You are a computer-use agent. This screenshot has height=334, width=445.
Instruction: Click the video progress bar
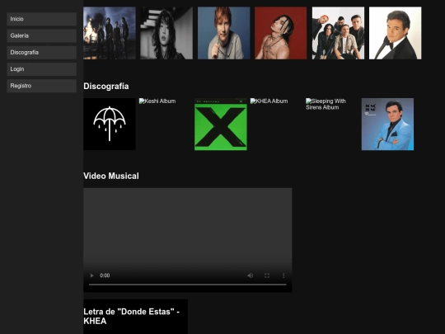click(188, 285)
